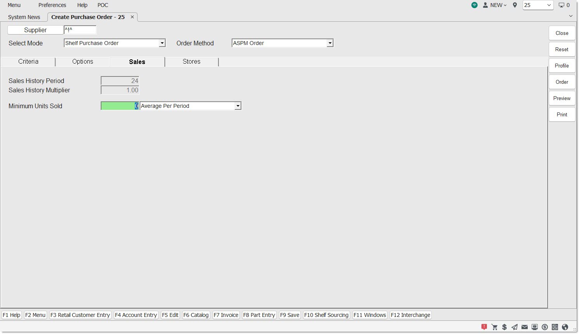579x334 pixels.
Task: Close the Create Purchase Order tab
Action: [x=132, y=17]
